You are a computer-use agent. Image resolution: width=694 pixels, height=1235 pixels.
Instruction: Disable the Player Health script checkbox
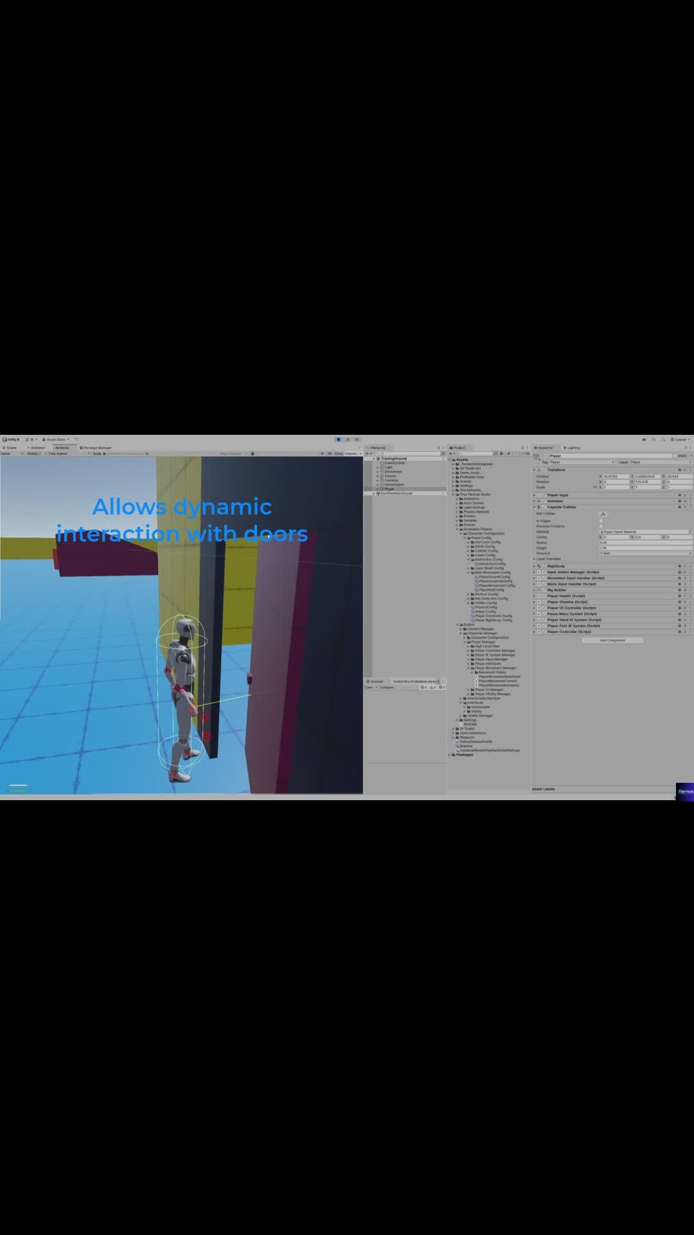click(544, 596)
